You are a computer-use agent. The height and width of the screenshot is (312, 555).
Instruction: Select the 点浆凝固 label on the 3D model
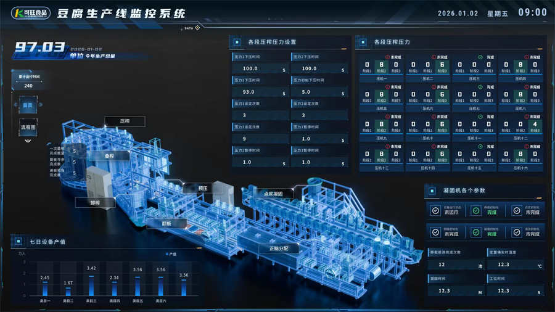[x=273, y=194]
